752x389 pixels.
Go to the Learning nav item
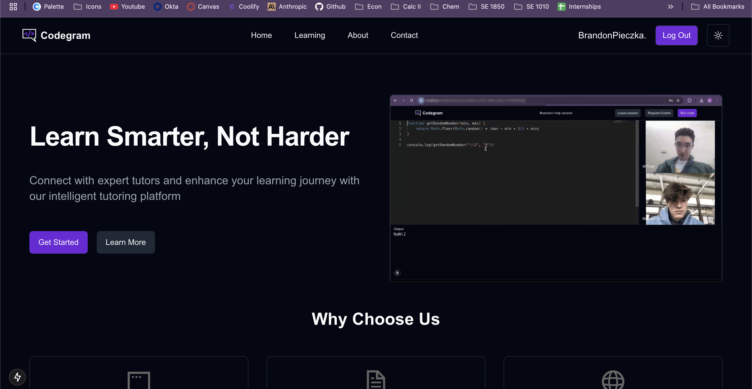[x=309, y=35]
